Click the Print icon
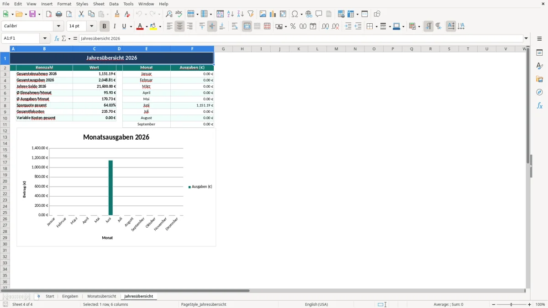The width and height of the screenshot is (548, 308). tap(59, 14)
